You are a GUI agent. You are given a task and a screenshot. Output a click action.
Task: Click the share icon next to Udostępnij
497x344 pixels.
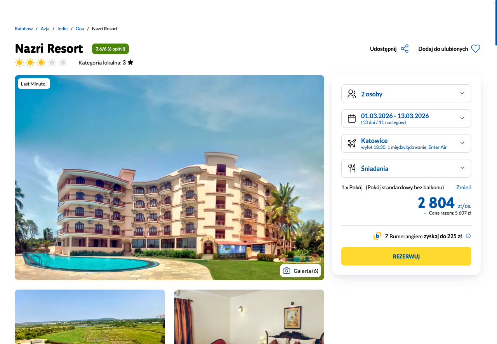pyautogui.click(x=405, y=49)
